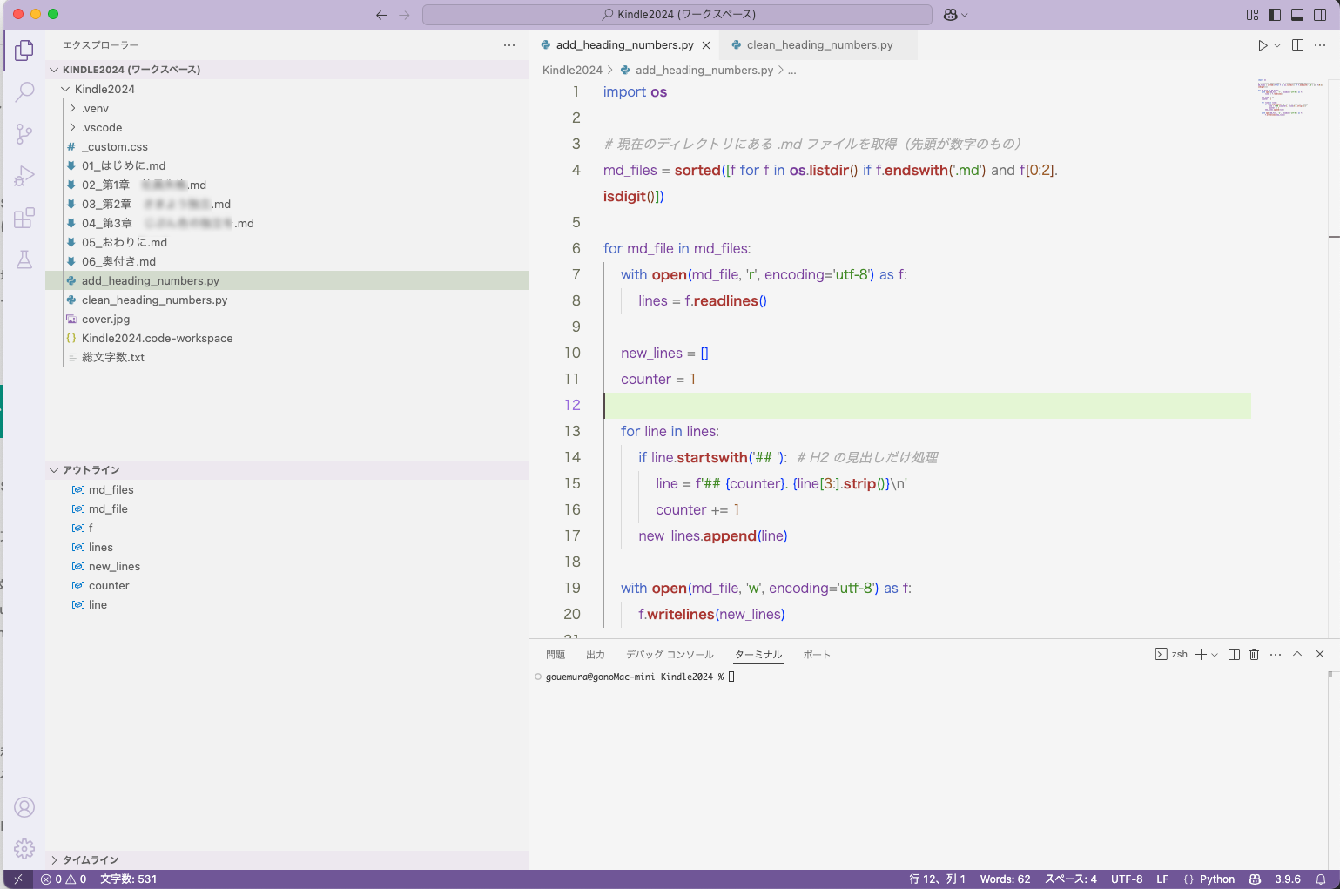The image size is (1340, 889).
Task: Open the Search view in activity bar
Action: [24, 91]
